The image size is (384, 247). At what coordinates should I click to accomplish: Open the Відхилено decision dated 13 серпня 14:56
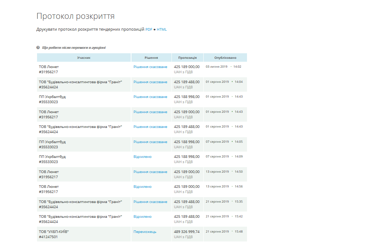point(143,186)
